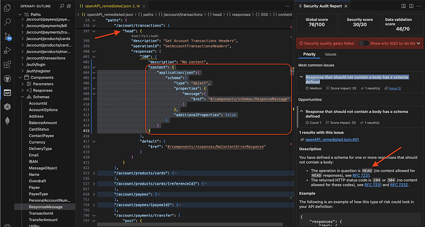Collapse the Components tree section

click(x=20, y=77)
